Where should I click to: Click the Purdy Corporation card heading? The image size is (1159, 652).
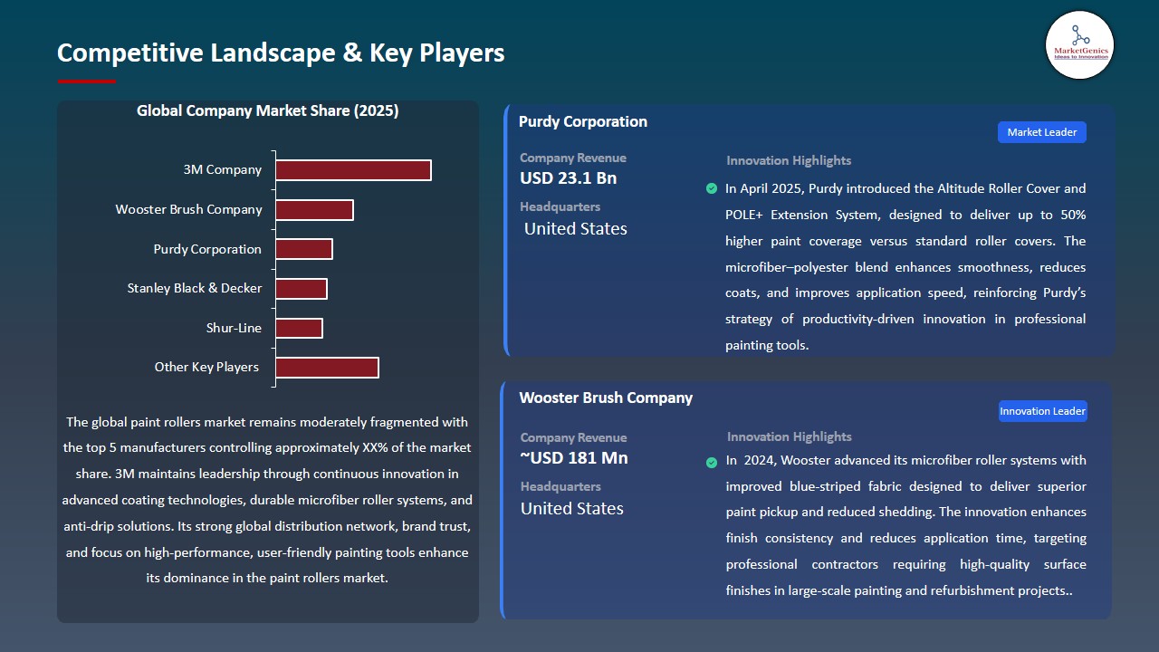click(583, 121)
